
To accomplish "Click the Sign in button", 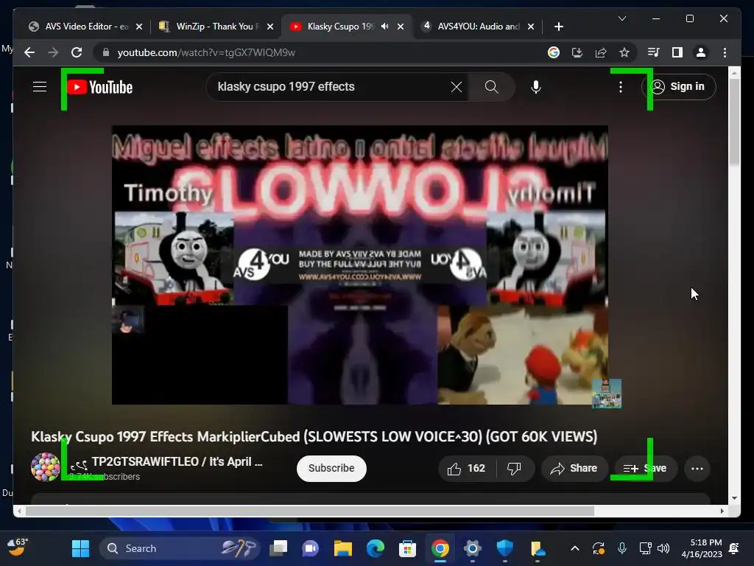I will coord(678,87).
